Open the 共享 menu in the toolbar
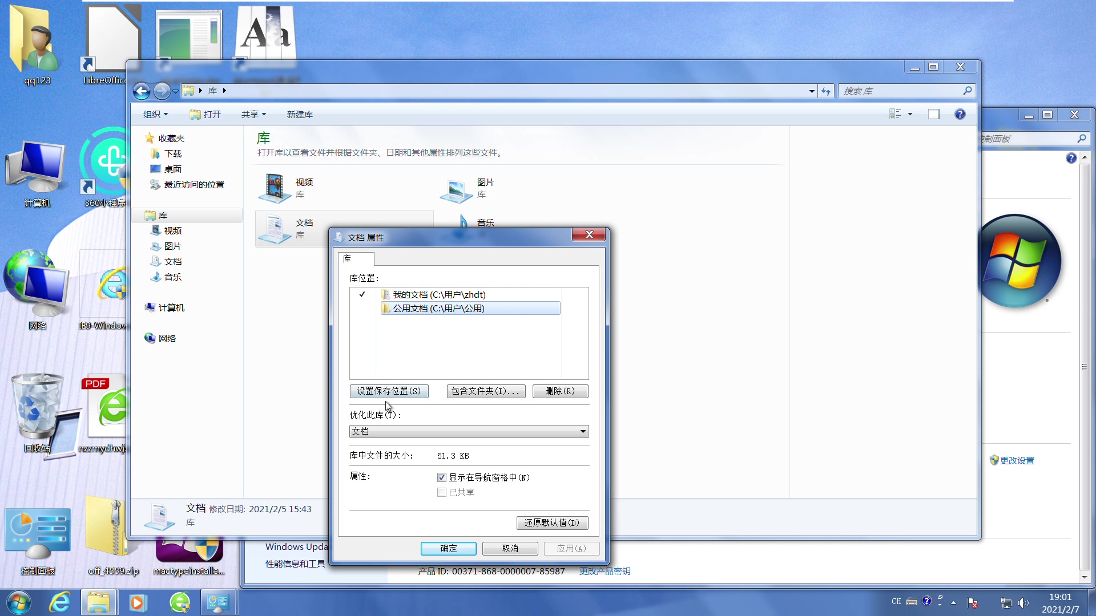This screenshot has height=616, width=1096. (x=253, y=114)
